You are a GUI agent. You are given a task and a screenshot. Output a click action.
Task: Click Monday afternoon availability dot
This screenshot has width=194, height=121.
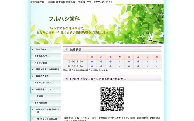[x=92, y=66]
